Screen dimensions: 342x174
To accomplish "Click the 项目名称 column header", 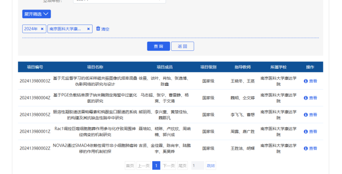I will [x=95, y=67].
